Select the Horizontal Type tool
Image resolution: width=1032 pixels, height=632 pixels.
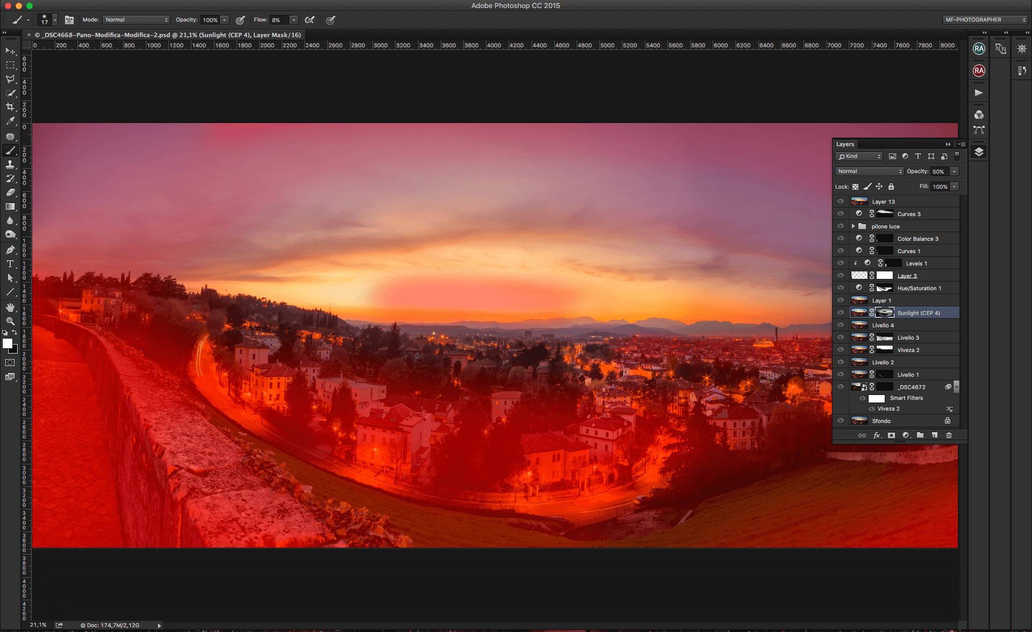point(10,264)
